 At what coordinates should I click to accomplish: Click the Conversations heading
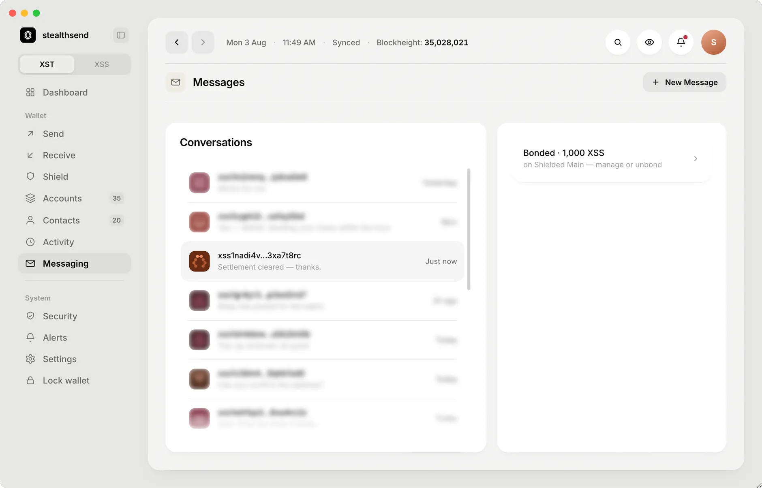point(216,142)
